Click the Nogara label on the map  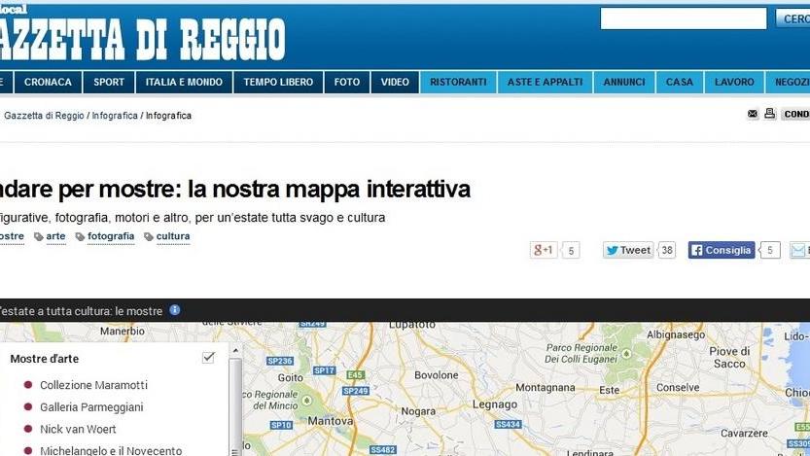click(418, 411)
